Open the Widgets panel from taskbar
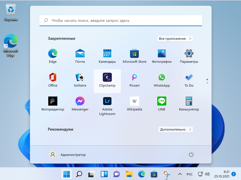Image resolution: width=241 pixels, height=180 pixels. (104, 174)
